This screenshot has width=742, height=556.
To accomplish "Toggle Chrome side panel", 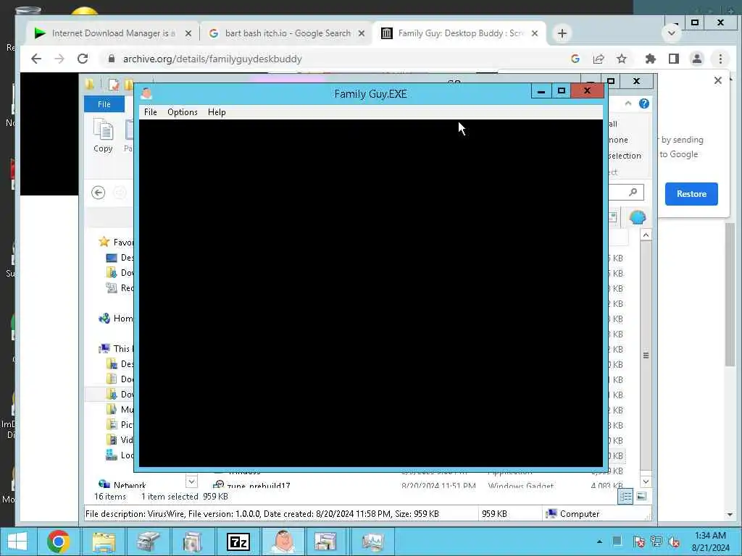I will click(x=674, y=59).
